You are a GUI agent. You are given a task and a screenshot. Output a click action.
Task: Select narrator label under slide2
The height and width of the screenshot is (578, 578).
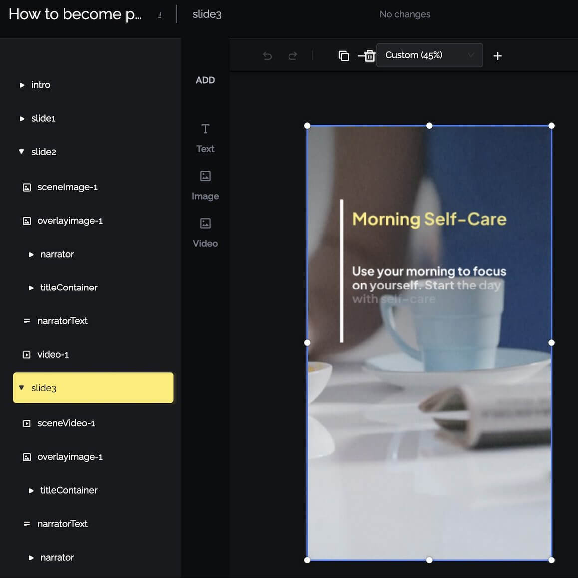click(x=57, y=255)
